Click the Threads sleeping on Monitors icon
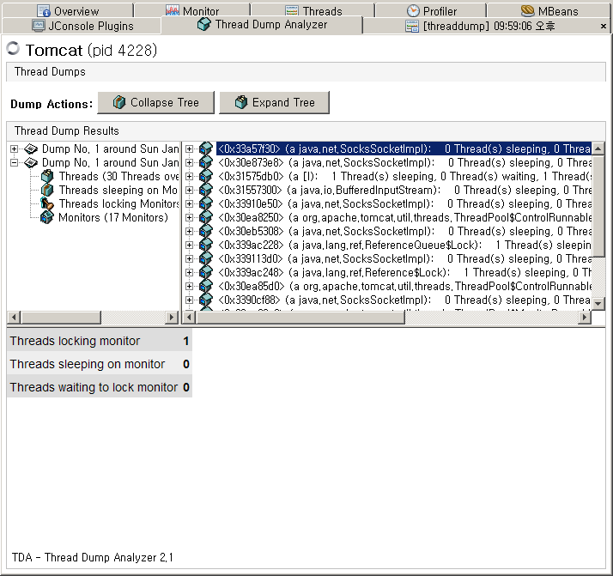Viewport: 613px width, 576px height. coord(47,190)
